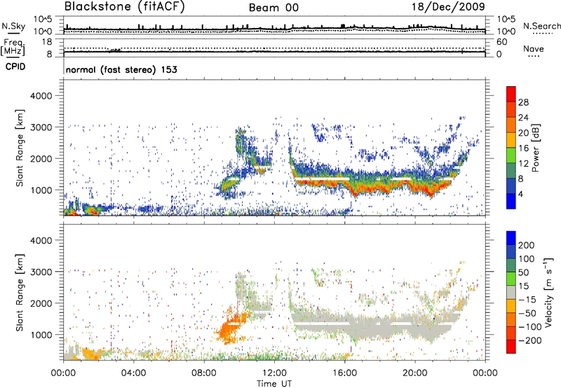The width and height of the screenshot is (561, 388).
Task: Click the "08:00" time axis label
Action: (204, 373)
